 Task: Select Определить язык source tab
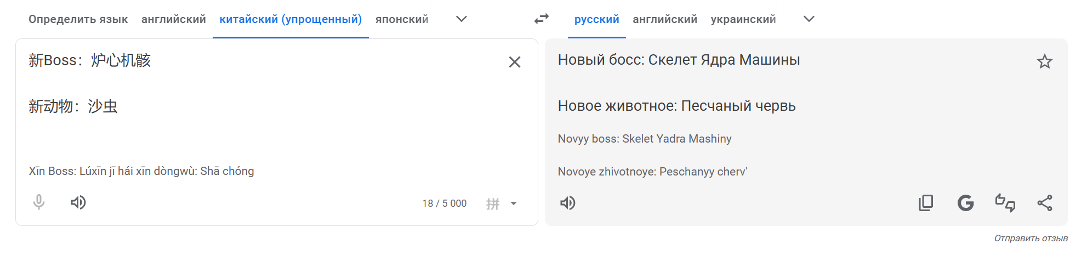pyautogui.click(x=78, y=19)
